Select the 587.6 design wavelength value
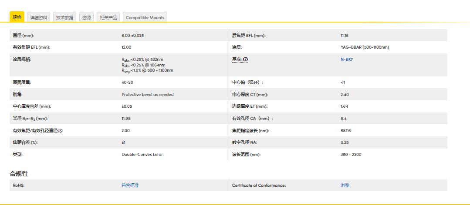This screenshot has width=470, height=205. pyautogui.click(x=345, y=130)
